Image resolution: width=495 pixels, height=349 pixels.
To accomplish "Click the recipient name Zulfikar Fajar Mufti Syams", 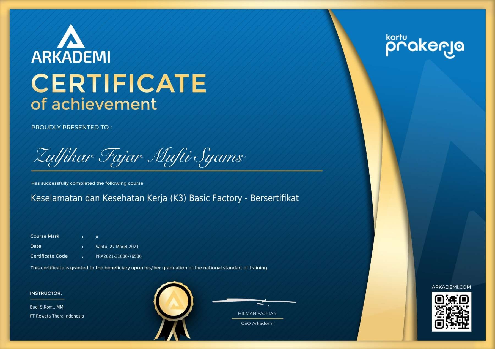I will click(x=139, y=157).
